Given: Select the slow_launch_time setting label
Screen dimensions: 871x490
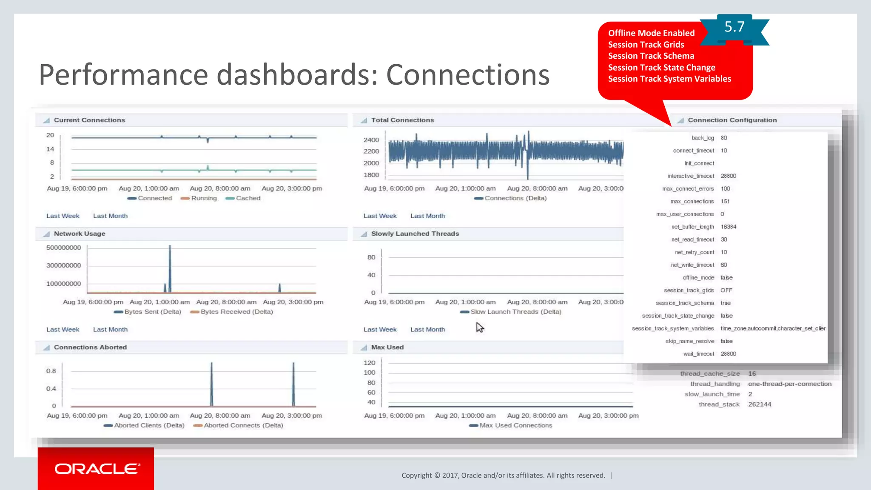Looking at the screenshot, I should pyautogui.click(x=712, y=394).
